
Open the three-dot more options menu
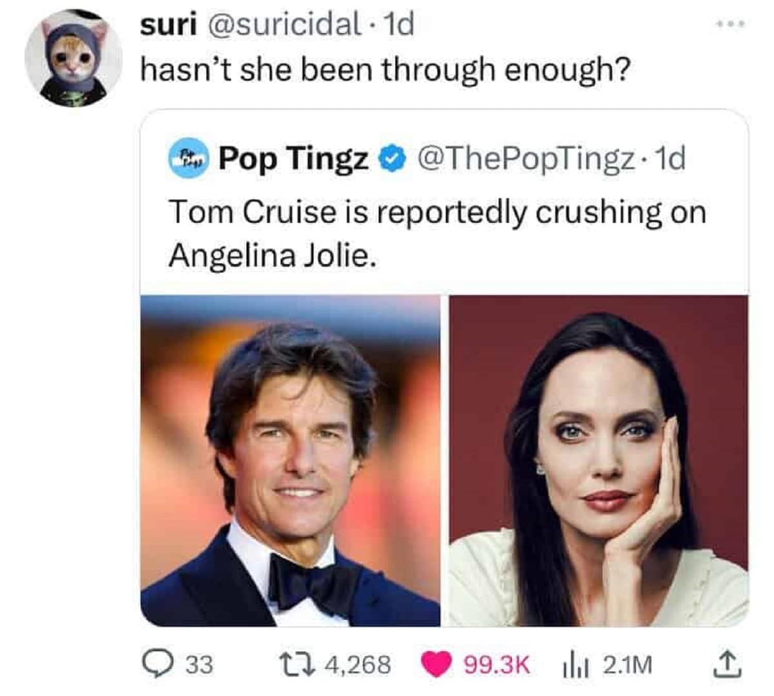coord(731,25)
